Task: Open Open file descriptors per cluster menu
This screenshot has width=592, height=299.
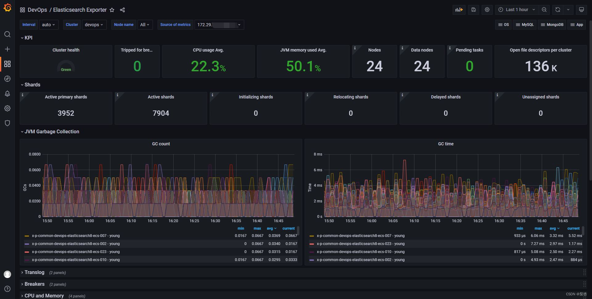Action: (541, 50)
